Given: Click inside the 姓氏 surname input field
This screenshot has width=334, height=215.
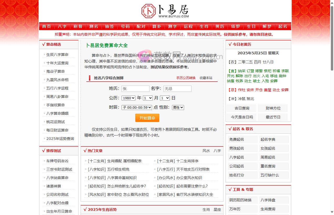Looking at the screenshot, I should click(x=135, y=88).
